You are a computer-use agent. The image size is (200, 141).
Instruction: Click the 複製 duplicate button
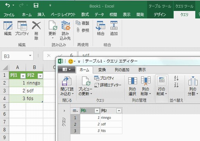[83, 23]
